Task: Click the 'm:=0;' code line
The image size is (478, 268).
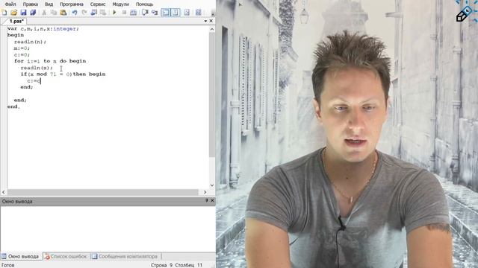Action: pyautogui.click(x=22, y=48)
